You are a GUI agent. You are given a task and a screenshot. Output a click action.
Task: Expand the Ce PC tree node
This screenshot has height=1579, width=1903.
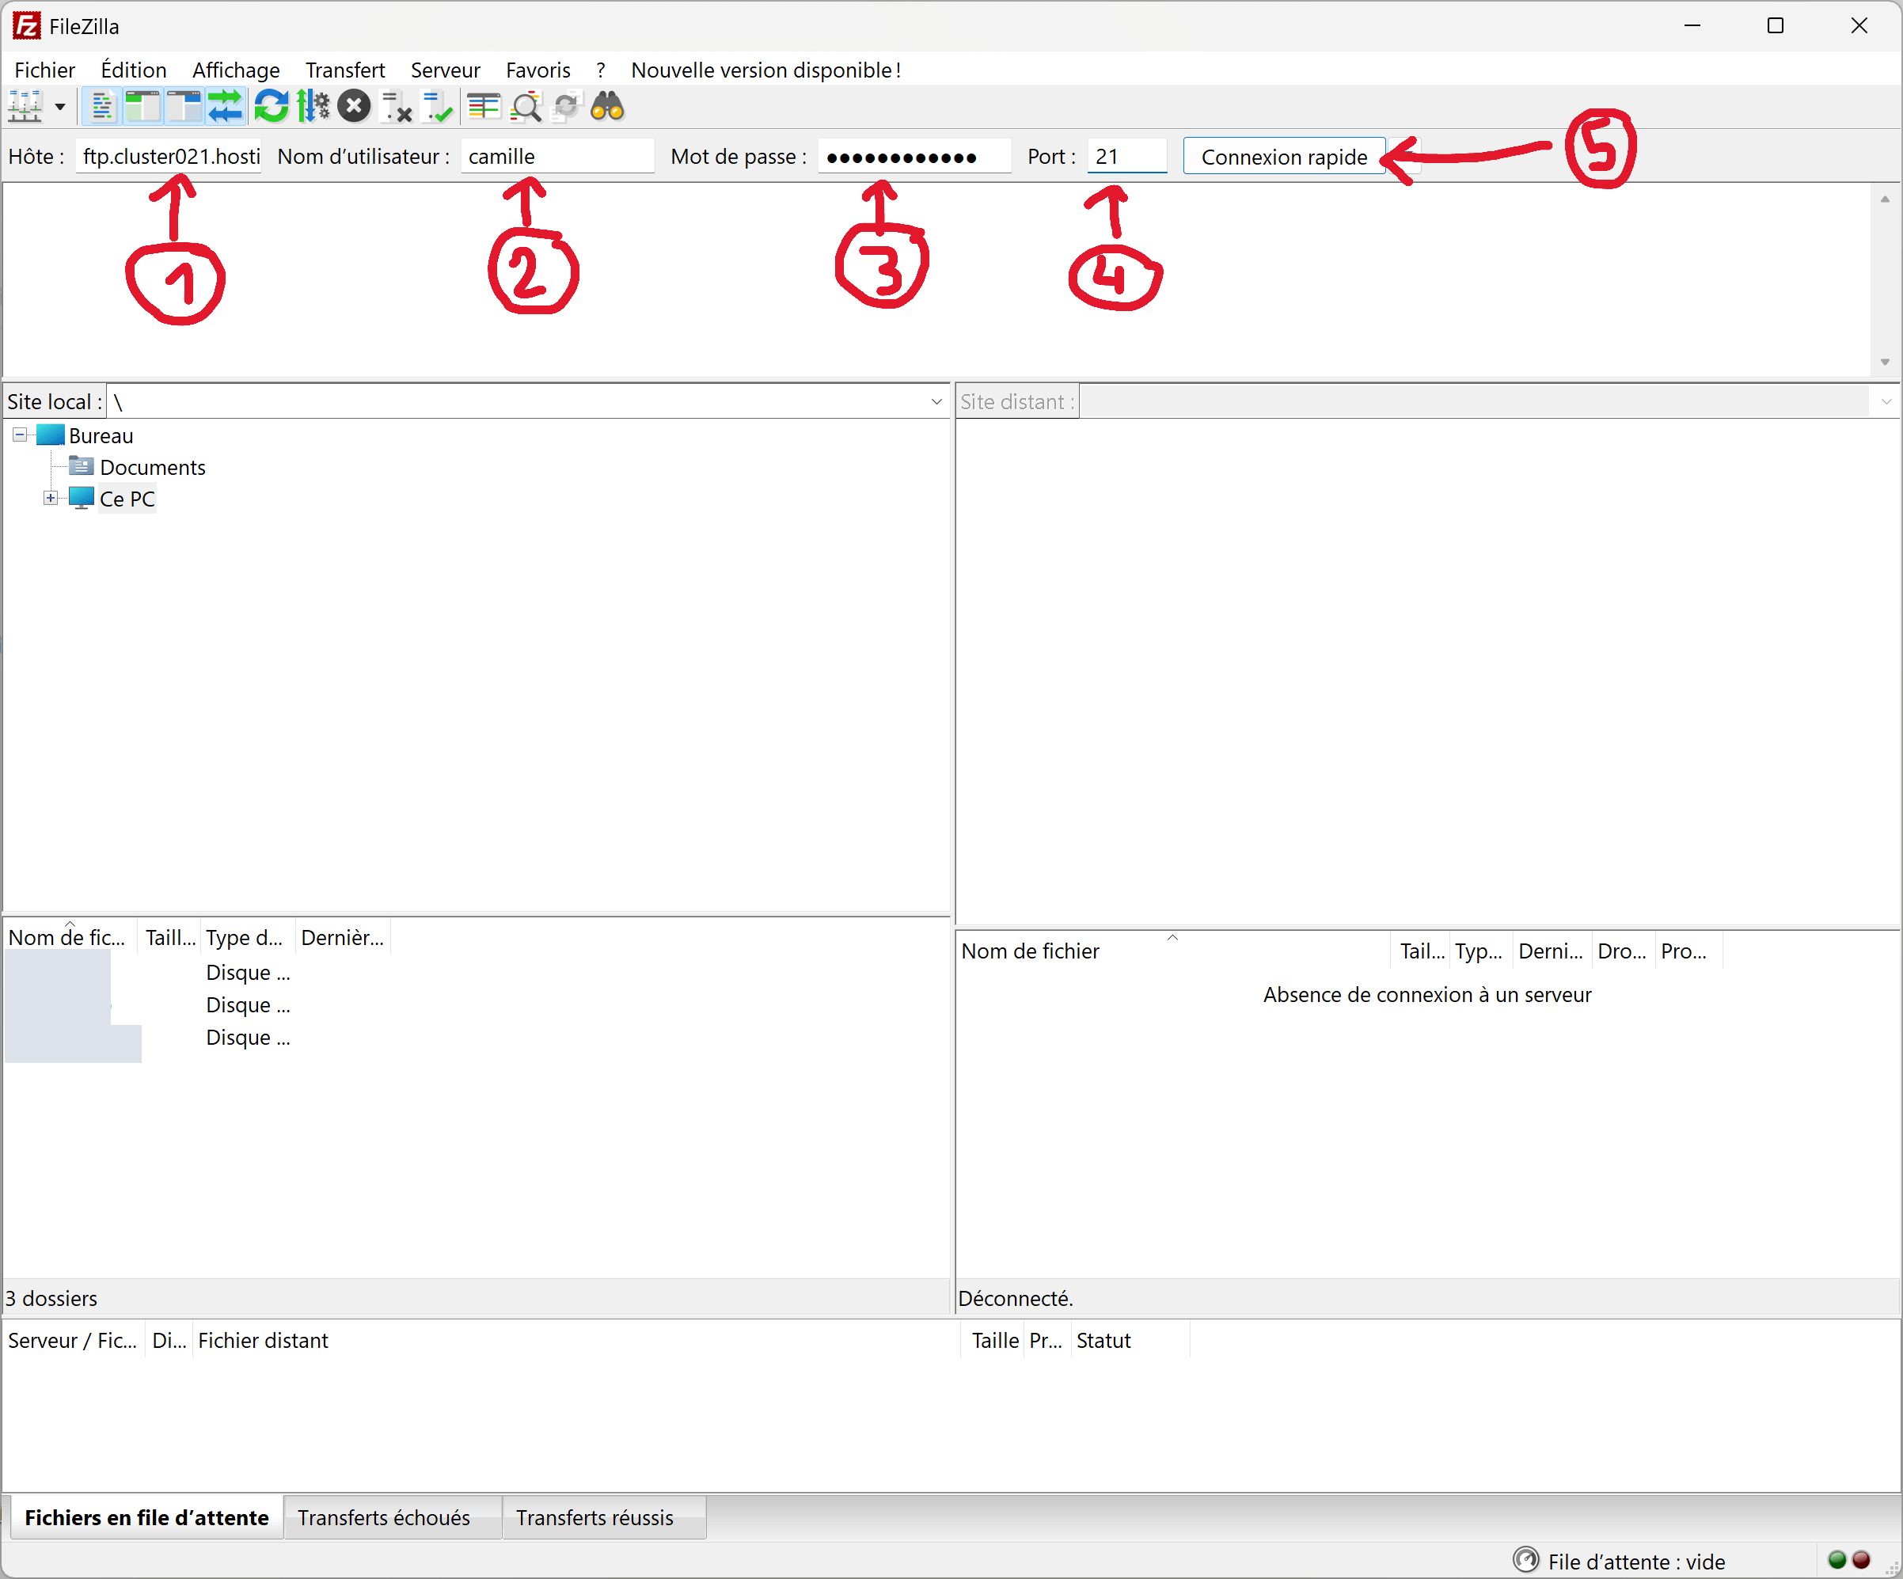51,499
